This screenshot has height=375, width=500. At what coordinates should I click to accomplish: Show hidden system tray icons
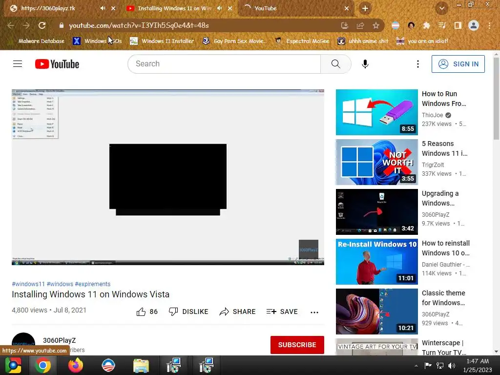click(x=416, y=366)
